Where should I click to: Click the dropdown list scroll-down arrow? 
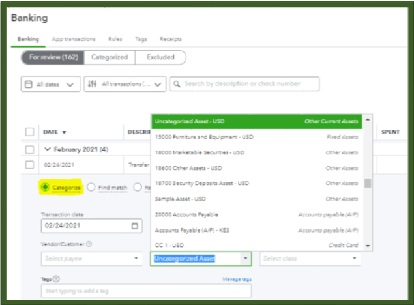click(368, 246)
